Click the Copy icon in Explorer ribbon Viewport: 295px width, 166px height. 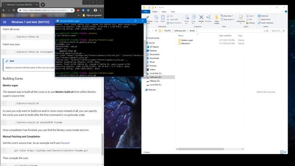click(x=156, y=18)
